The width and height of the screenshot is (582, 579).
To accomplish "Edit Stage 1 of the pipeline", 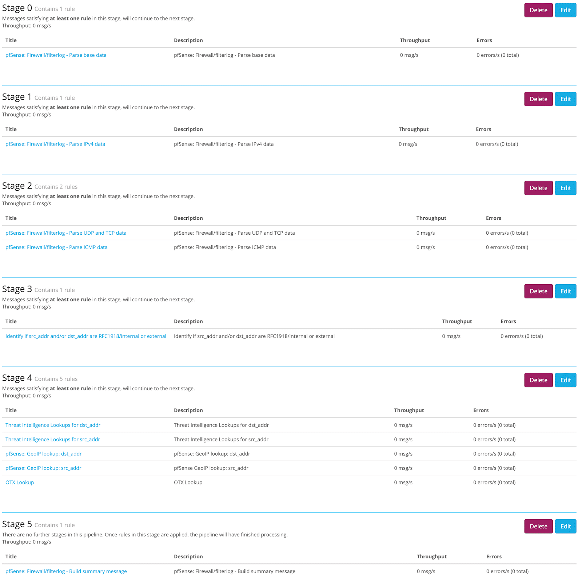I will coord(565,99).
